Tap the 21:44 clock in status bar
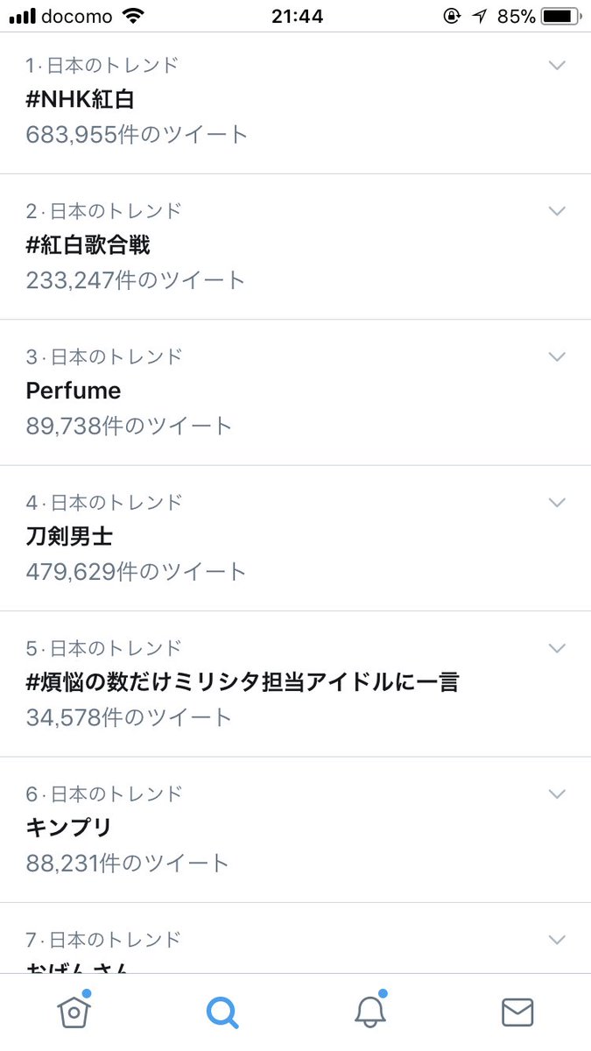Viewport: 591px width, 1051px height. tap(297, 16)
